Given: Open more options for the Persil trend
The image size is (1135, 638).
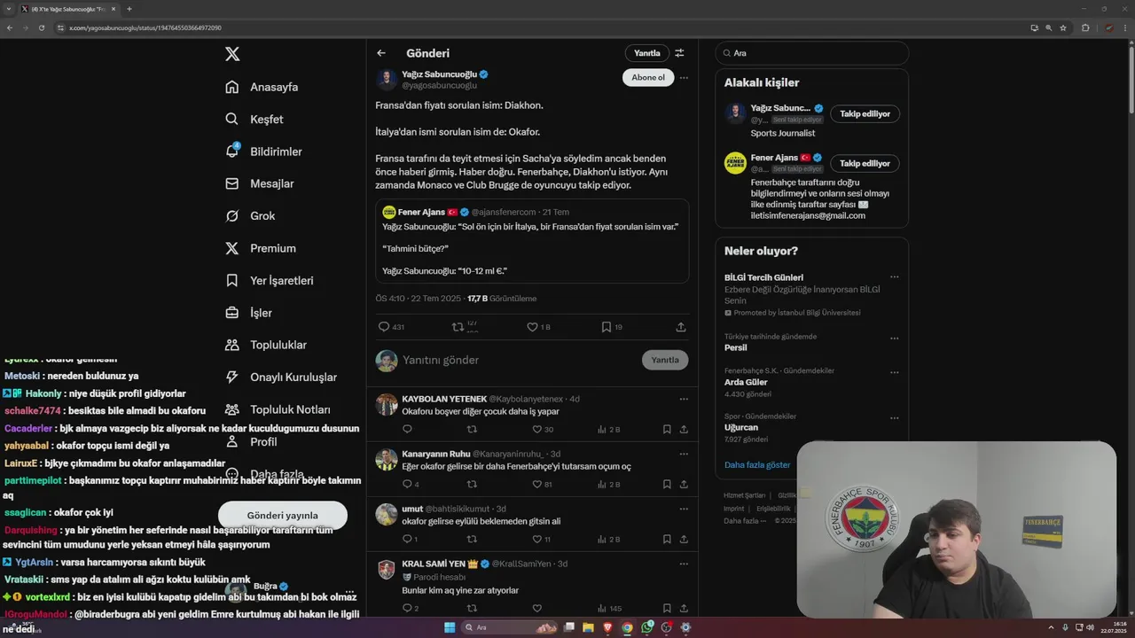Looking at the screenshot, I should coord(894,338).
